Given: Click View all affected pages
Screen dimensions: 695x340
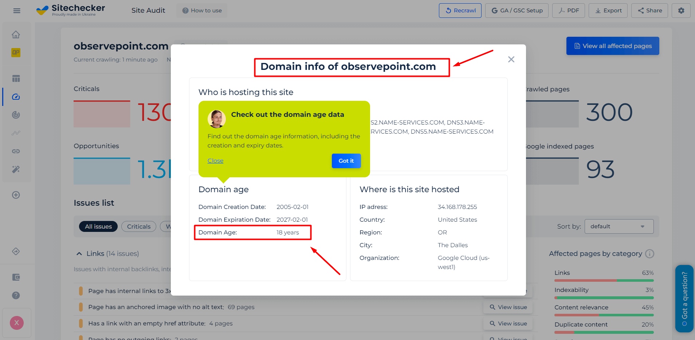Looking at the screenshot, I should tap(613, 46).
